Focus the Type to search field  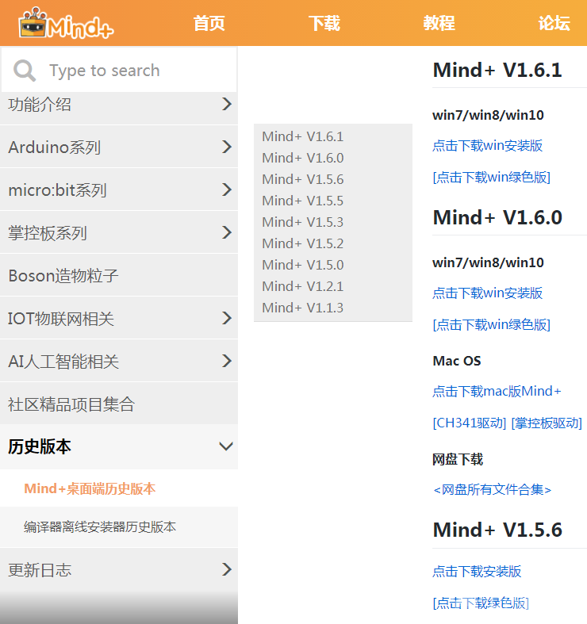(120, 71)
